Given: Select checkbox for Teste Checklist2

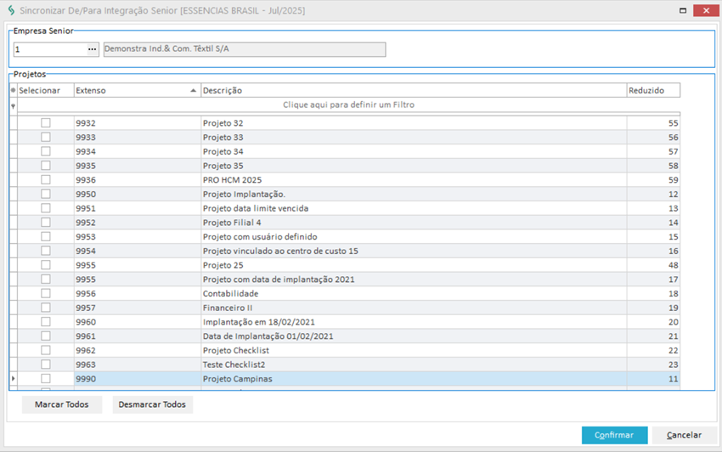Looking at the screenshot, I should [46, 364].
